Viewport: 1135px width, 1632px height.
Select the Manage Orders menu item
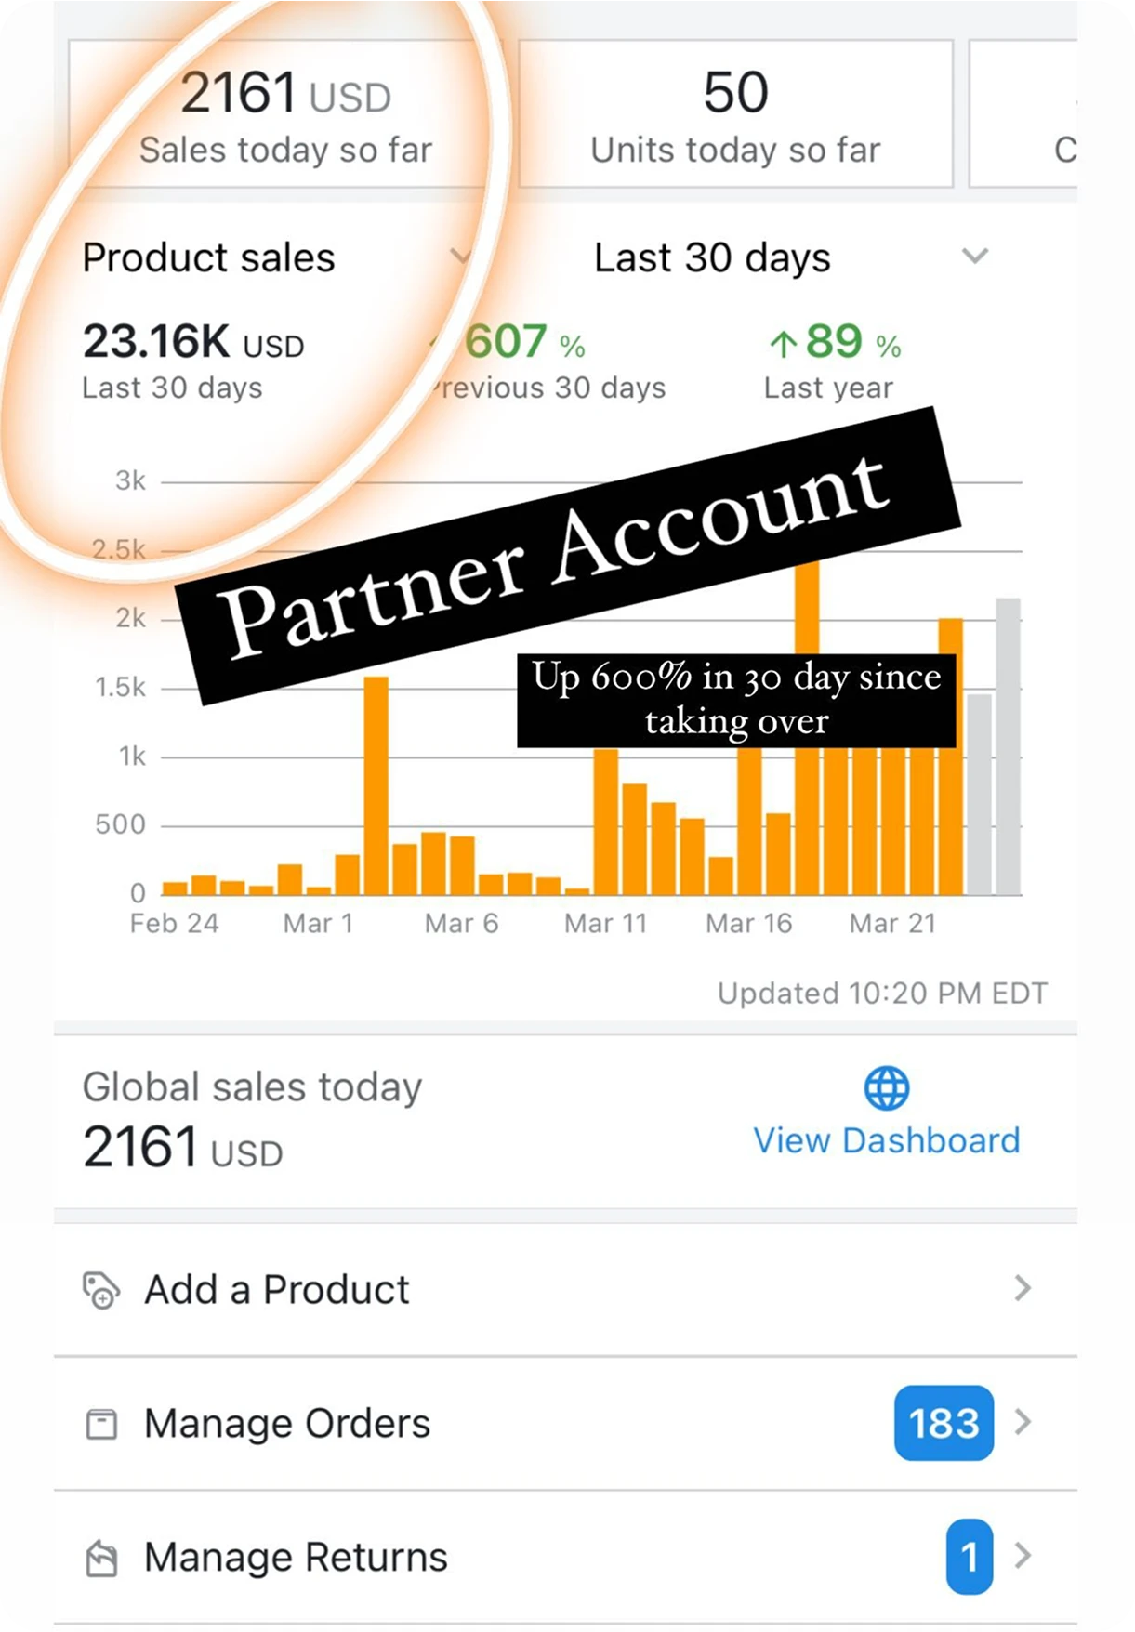pos(287,1423)
